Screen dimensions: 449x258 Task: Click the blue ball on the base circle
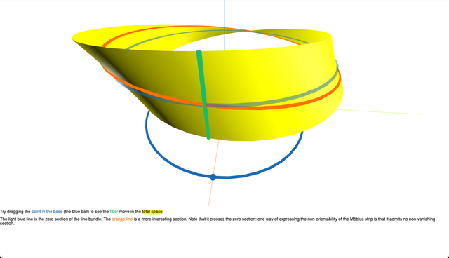pyautogui.click(x=213, y=177)
